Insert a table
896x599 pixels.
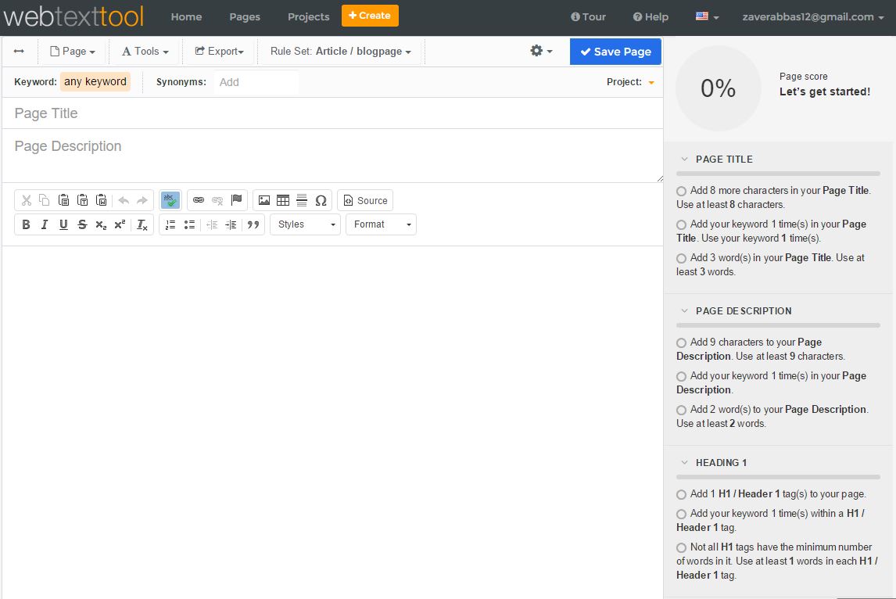pos(285,200)
